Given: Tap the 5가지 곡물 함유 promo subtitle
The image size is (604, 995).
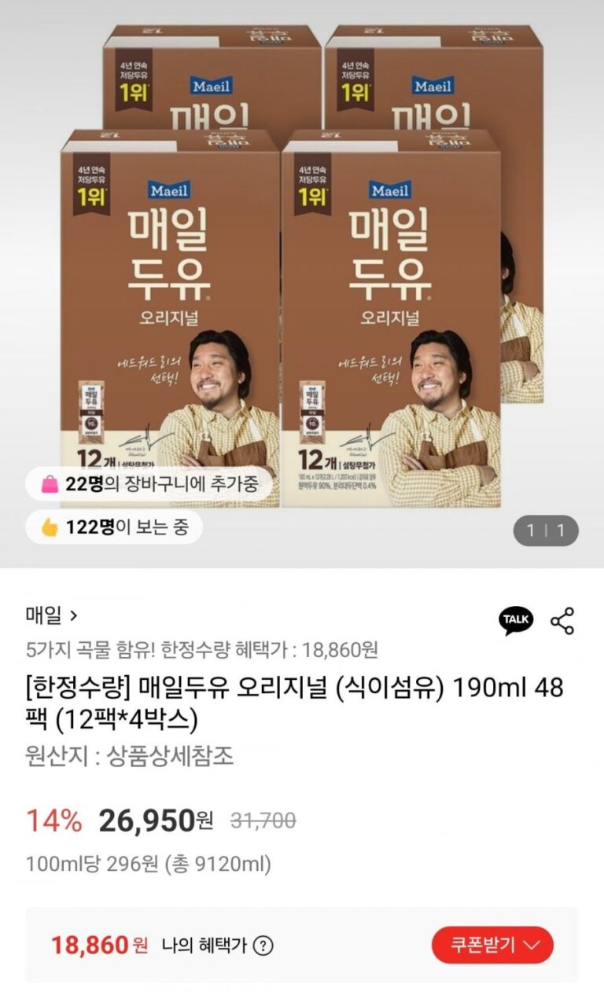Looking at the screenshot, I should point(201,650).
